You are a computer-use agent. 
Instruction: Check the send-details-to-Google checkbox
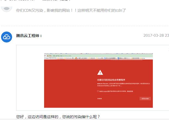pos(98,91)
